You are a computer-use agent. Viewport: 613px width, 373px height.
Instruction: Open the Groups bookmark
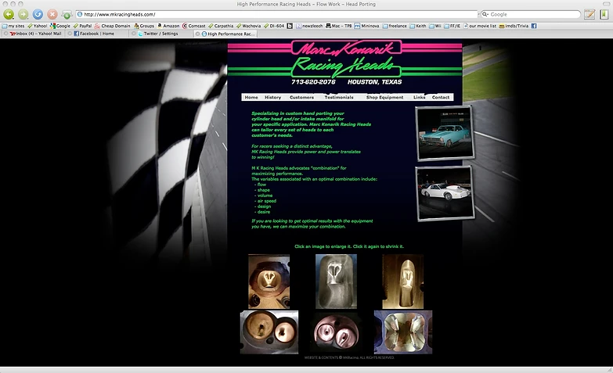point(144,26)
